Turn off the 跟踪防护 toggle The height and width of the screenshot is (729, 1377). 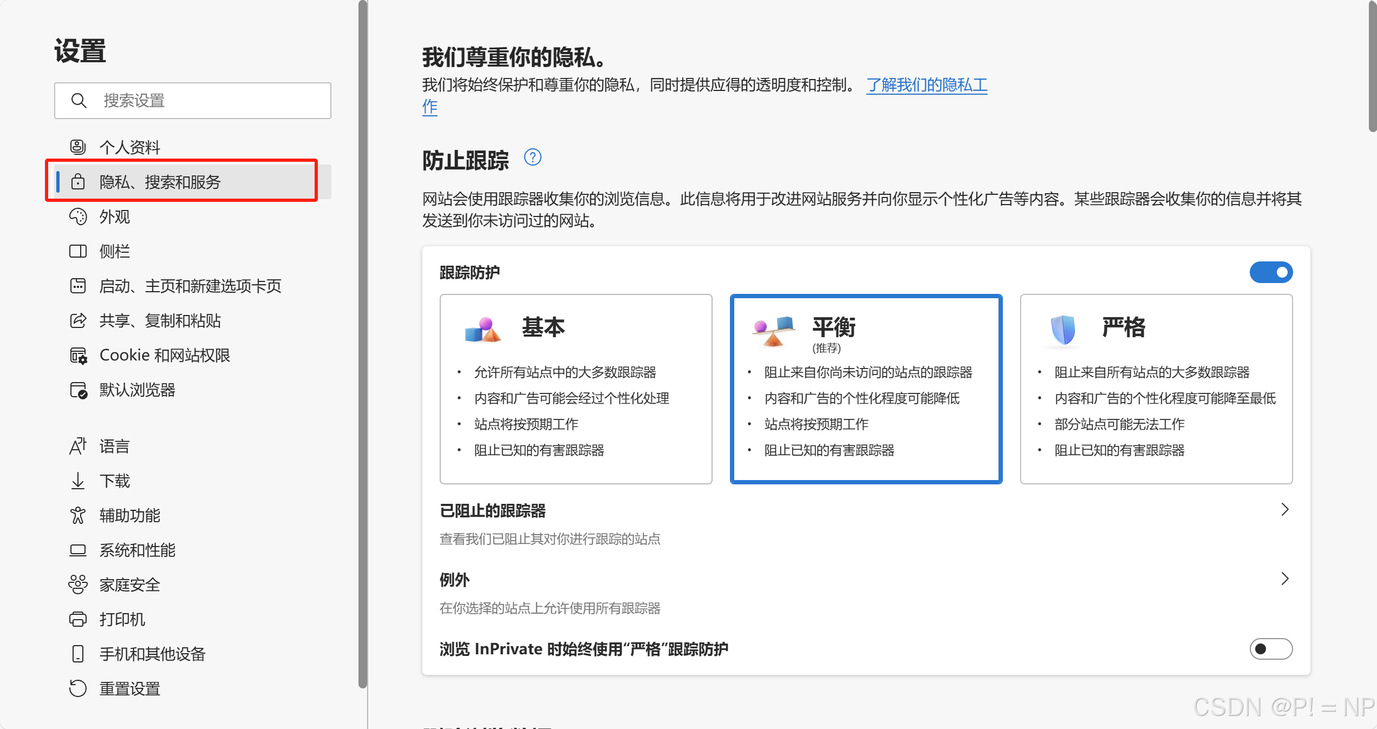1270,272
